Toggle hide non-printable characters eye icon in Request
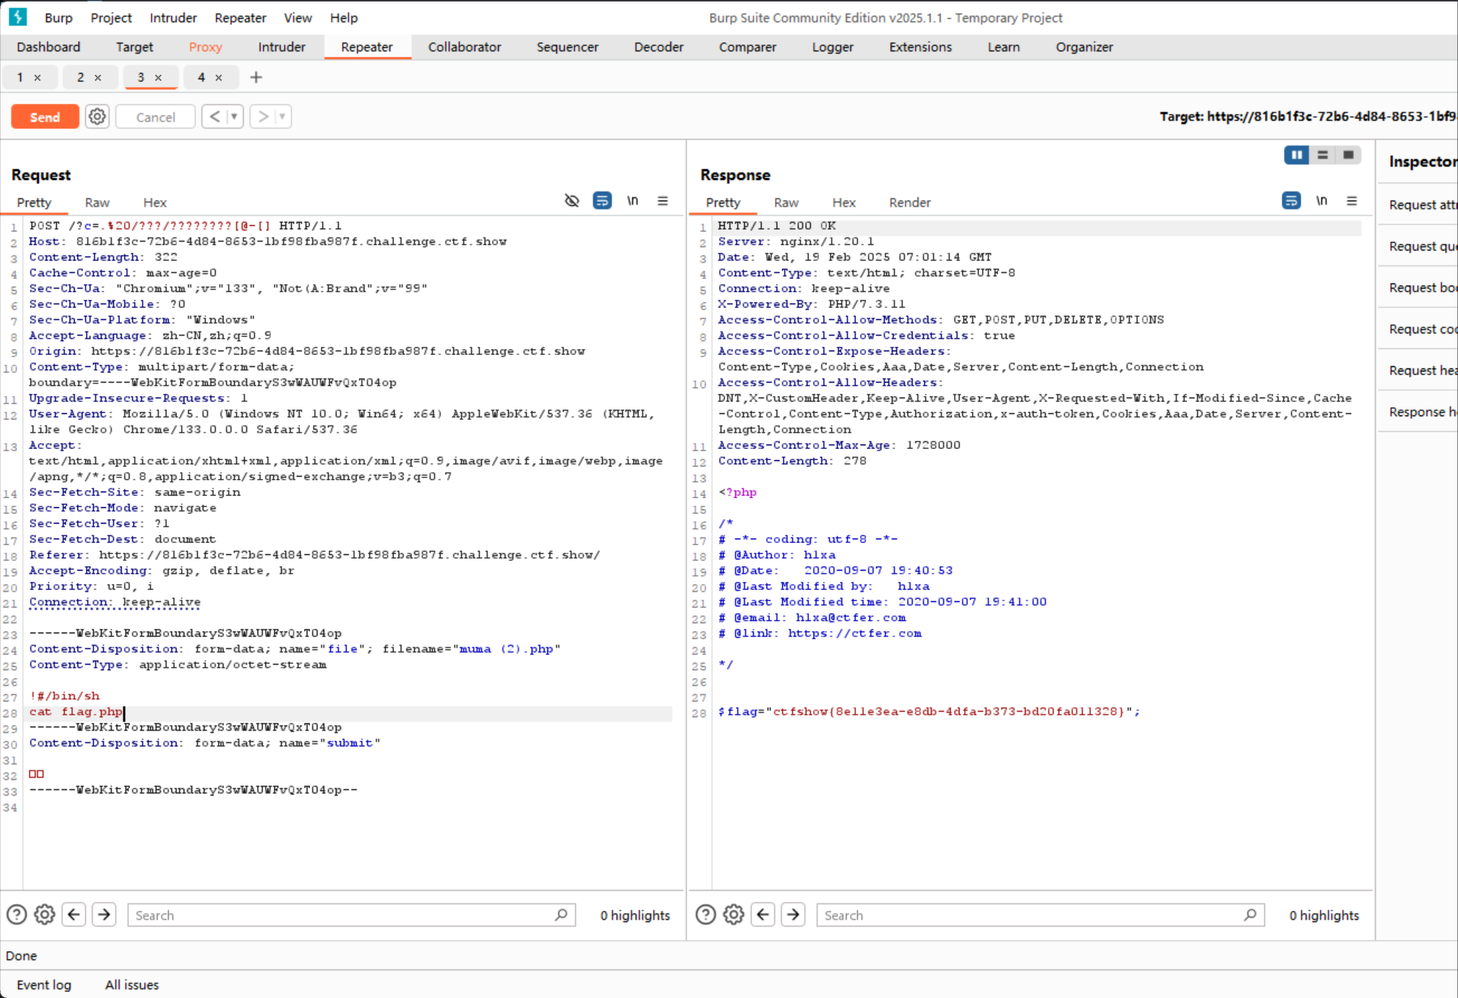 click(572, 201)
